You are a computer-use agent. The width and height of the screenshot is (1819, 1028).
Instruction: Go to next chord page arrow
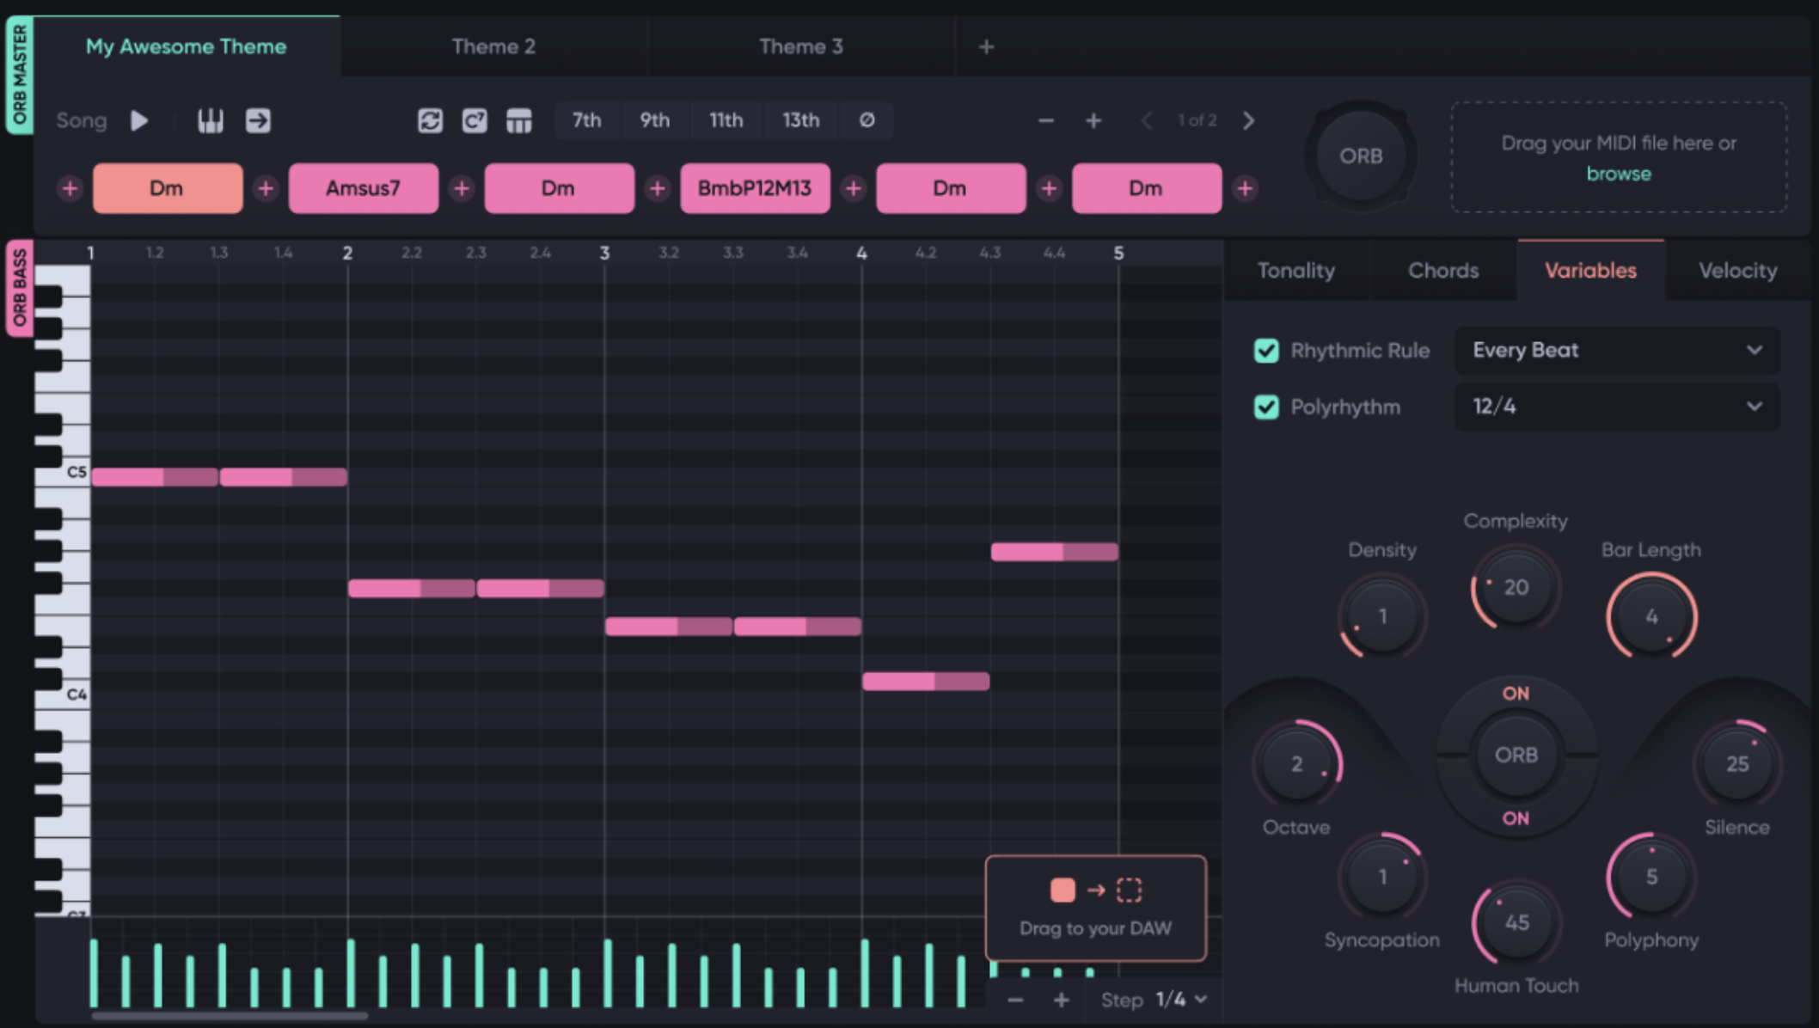(x=1248, y=121)
